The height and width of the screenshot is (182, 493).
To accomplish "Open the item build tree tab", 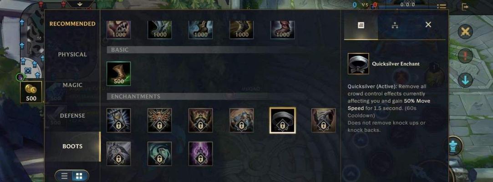I will (x=395, y=25).
